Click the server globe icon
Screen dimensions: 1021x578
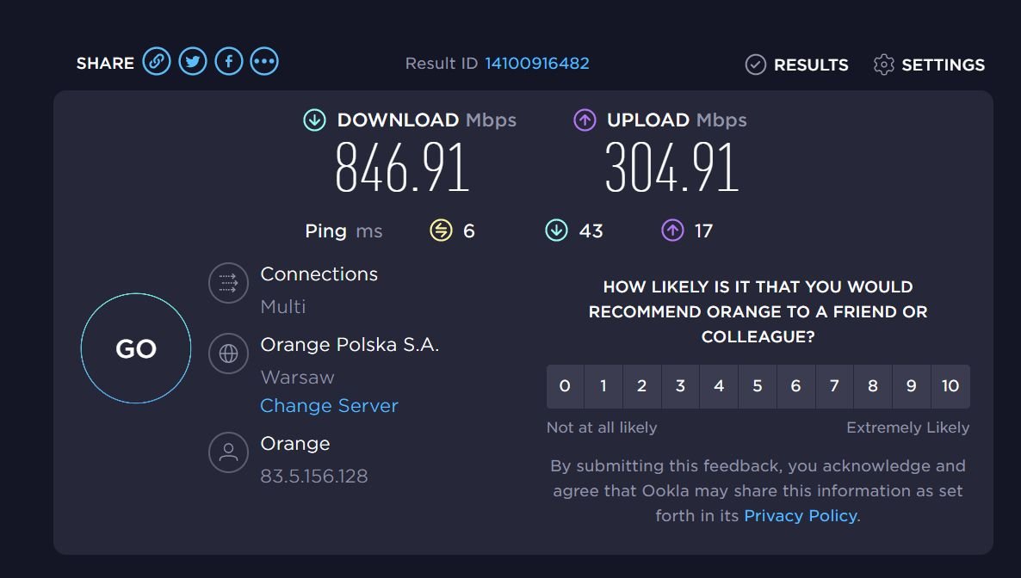click(228, 354)
